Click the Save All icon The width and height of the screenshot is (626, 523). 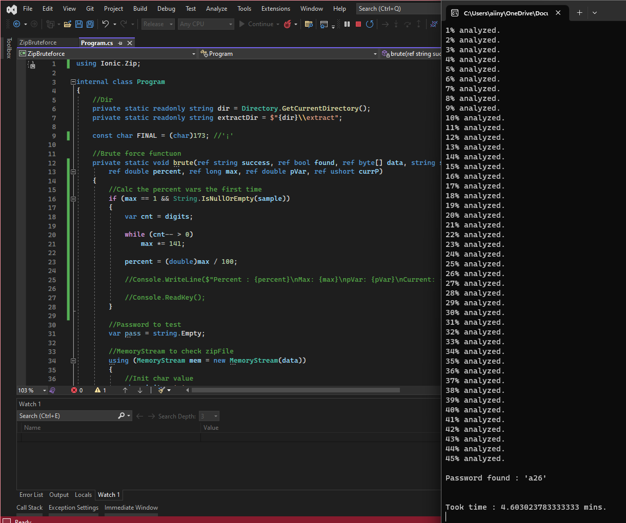[x=90, y=24]
